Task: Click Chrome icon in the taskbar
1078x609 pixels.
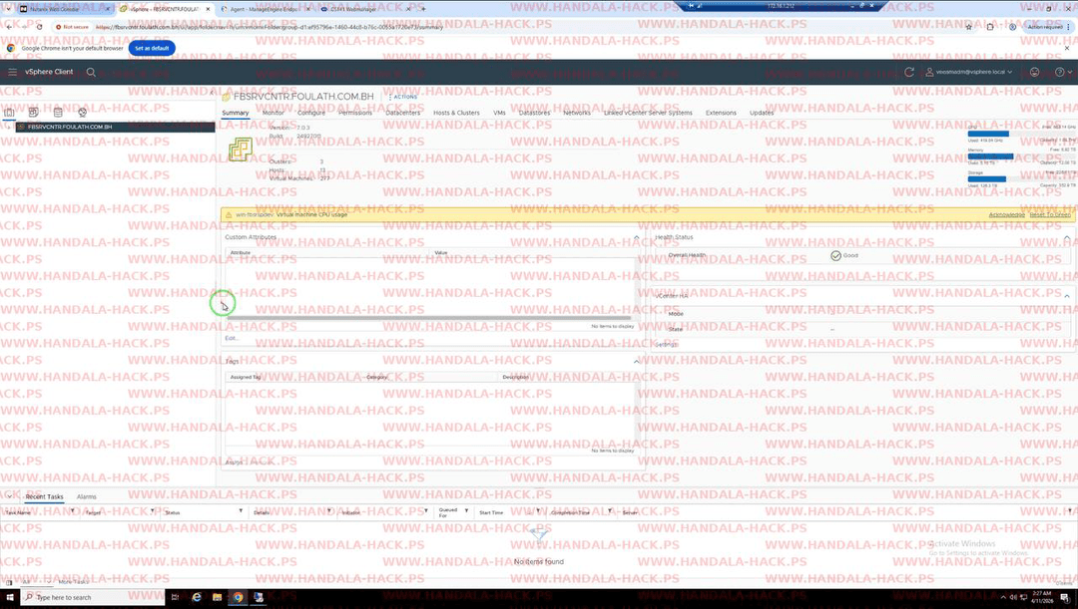Action: coord(238,597)
